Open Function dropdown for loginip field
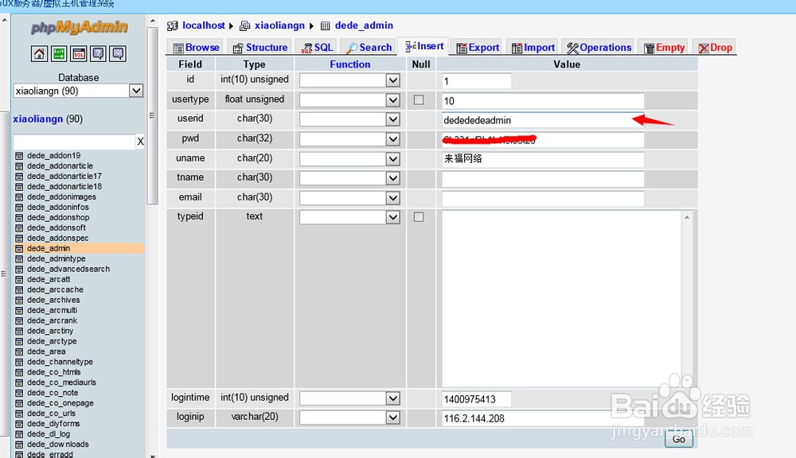The height and width of the screenshot is (458, 796). coord(349,417)
